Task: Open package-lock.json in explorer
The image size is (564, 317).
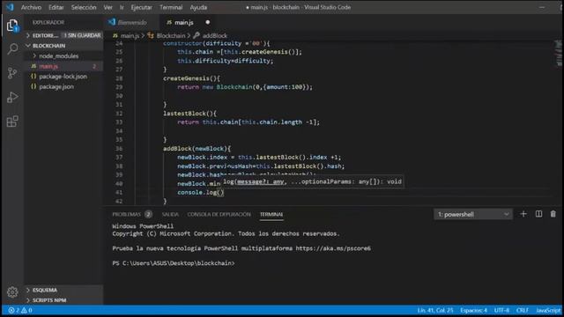Action: coord(64,77)
